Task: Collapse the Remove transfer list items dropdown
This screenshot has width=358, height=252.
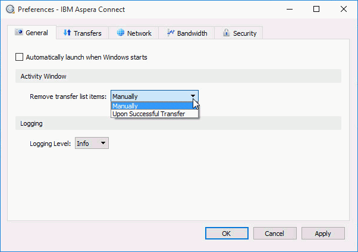Action: (193, 96)
